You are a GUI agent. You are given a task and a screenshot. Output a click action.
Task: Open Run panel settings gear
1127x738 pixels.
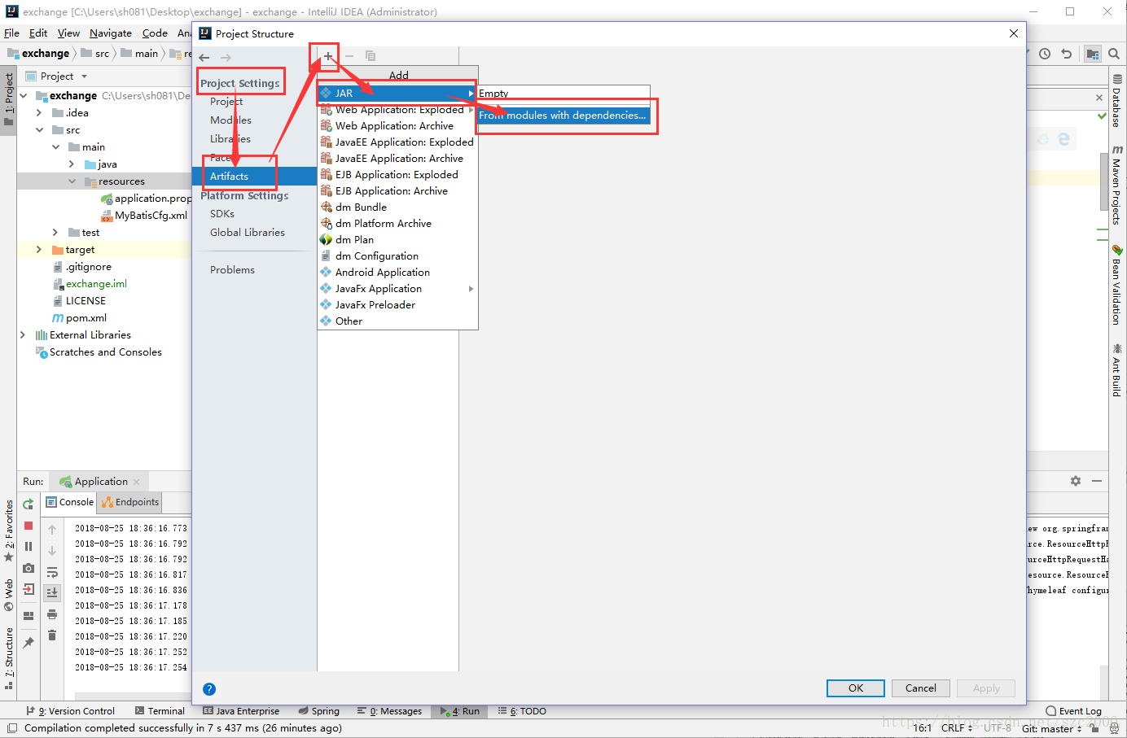coord(1076,481)
